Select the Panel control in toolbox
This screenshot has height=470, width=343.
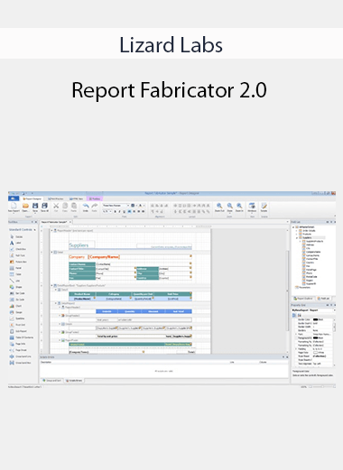[x=15, y=268]
